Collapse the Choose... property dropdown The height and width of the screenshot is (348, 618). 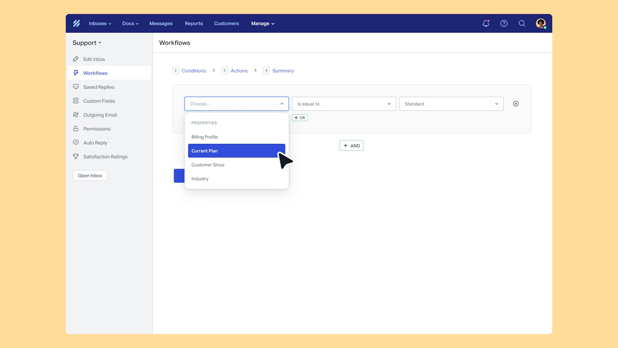point(236,104)
